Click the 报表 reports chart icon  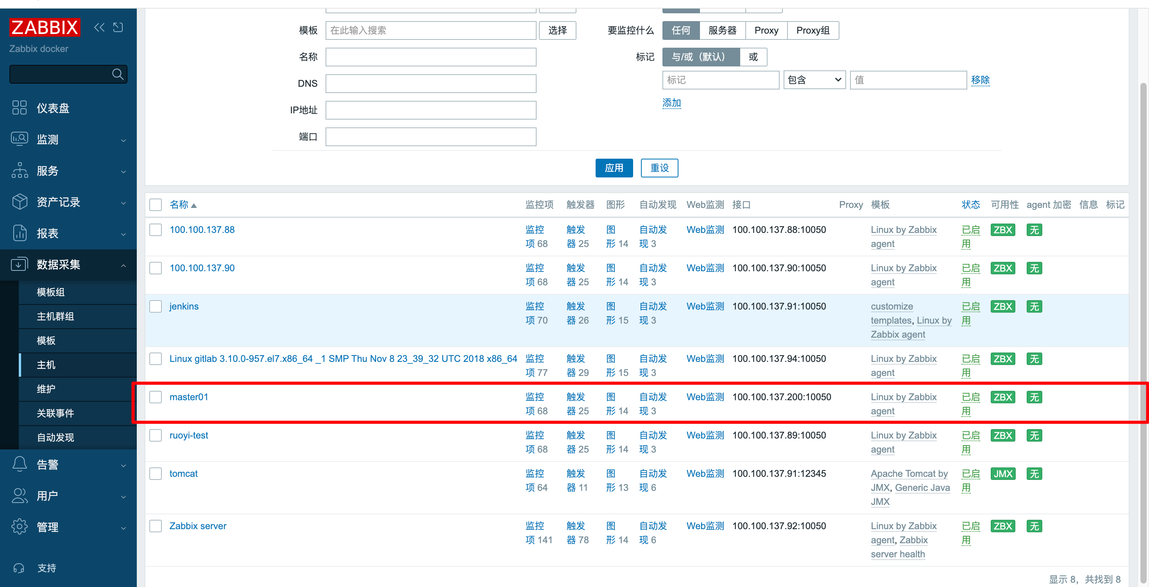(20, 233)
